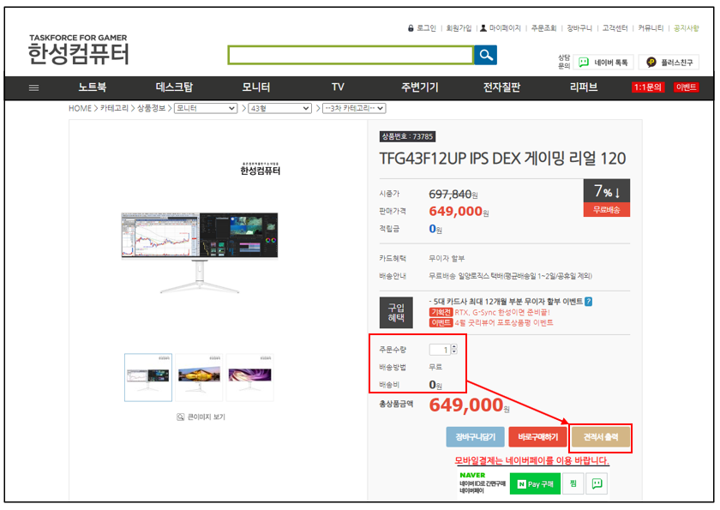Click the 큰이미지 보기 magnifier icon
This screenshot has width=720, height=510.
(x=181, y=417)
